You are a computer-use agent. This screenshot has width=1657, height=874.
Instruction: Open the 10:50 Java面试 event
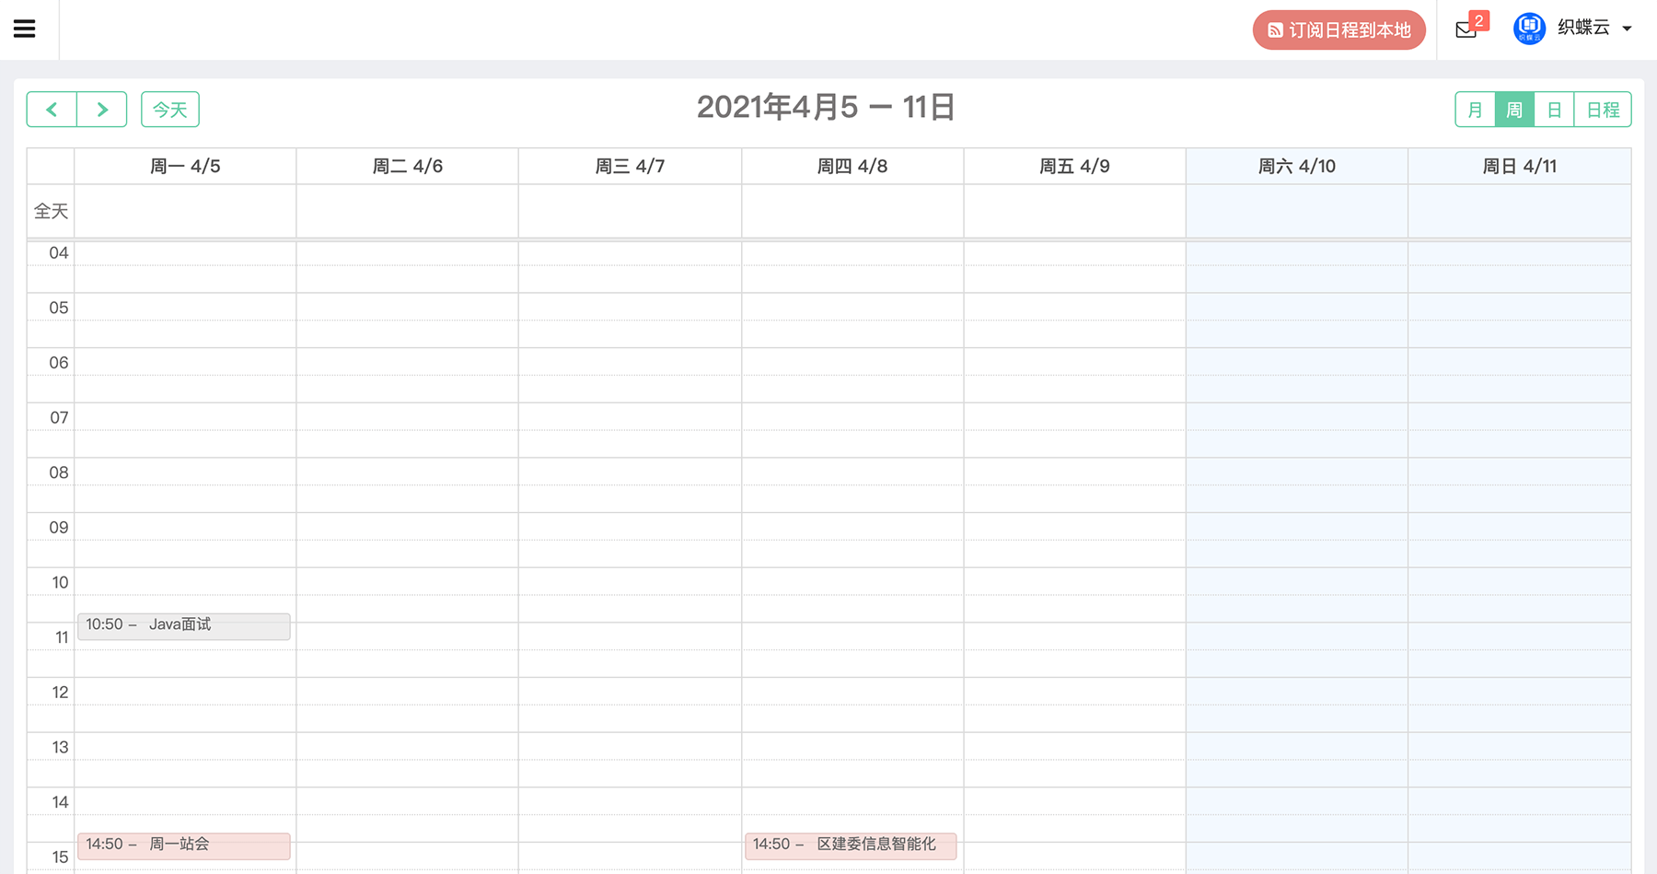pos(184,626)
